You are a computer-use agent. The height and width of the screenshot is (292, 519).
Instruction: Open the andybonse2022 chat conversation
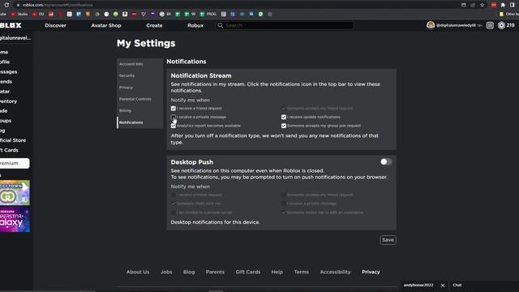(x=418, y=285)
